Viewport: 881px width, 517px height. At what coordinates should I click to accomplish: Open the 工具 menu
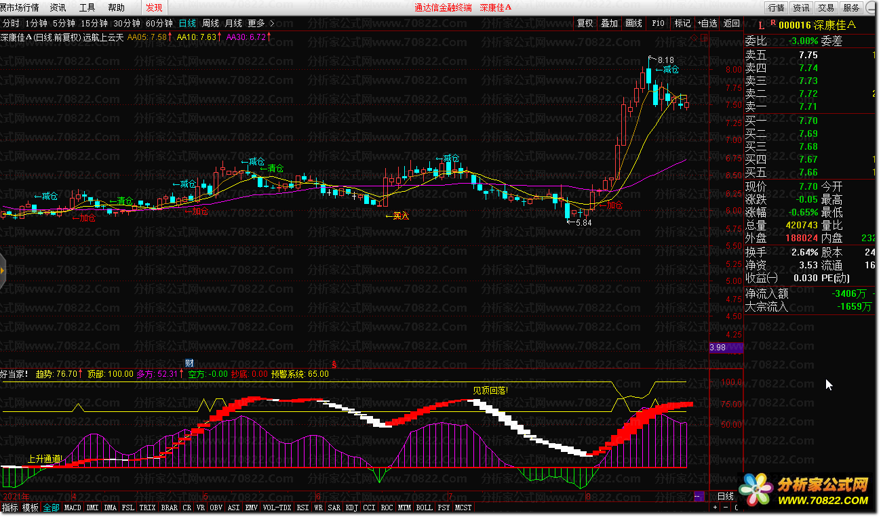click(87, 7)
